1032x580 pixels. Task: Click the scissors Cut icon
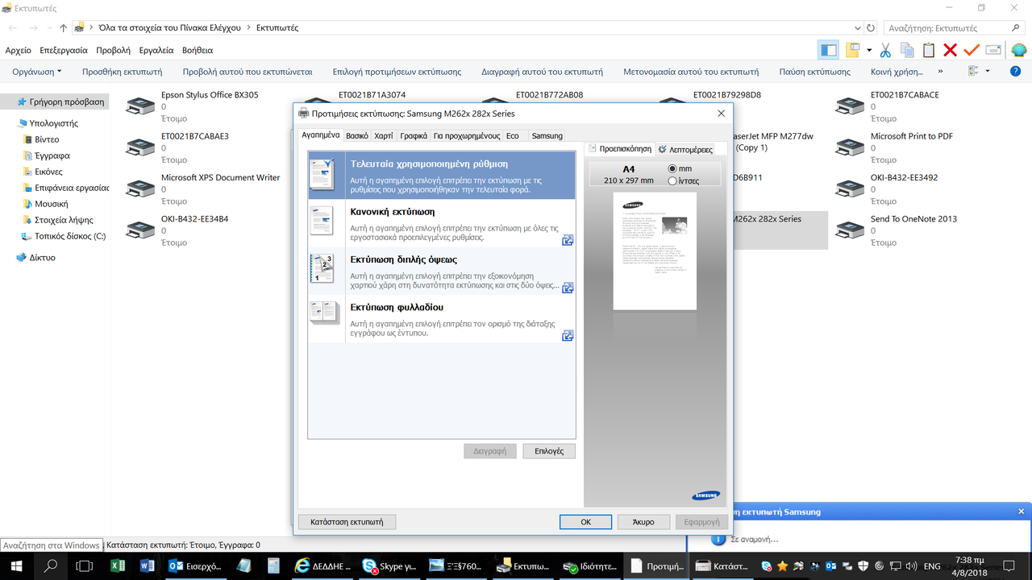(x=885, y=50)
